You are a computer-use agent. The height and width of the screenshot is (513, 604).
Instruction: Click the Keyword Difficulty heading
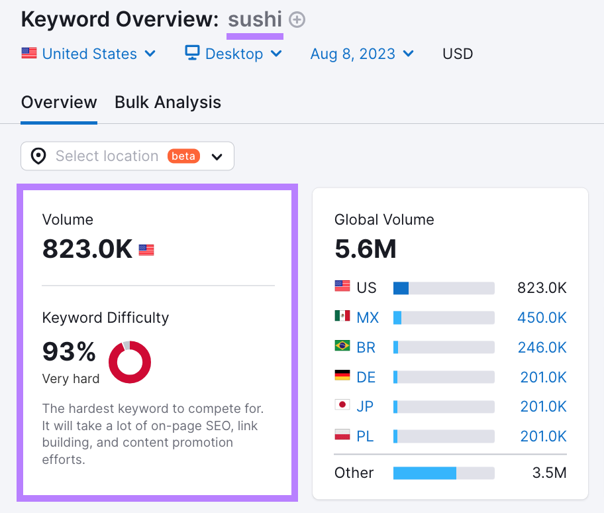(105, 318)
